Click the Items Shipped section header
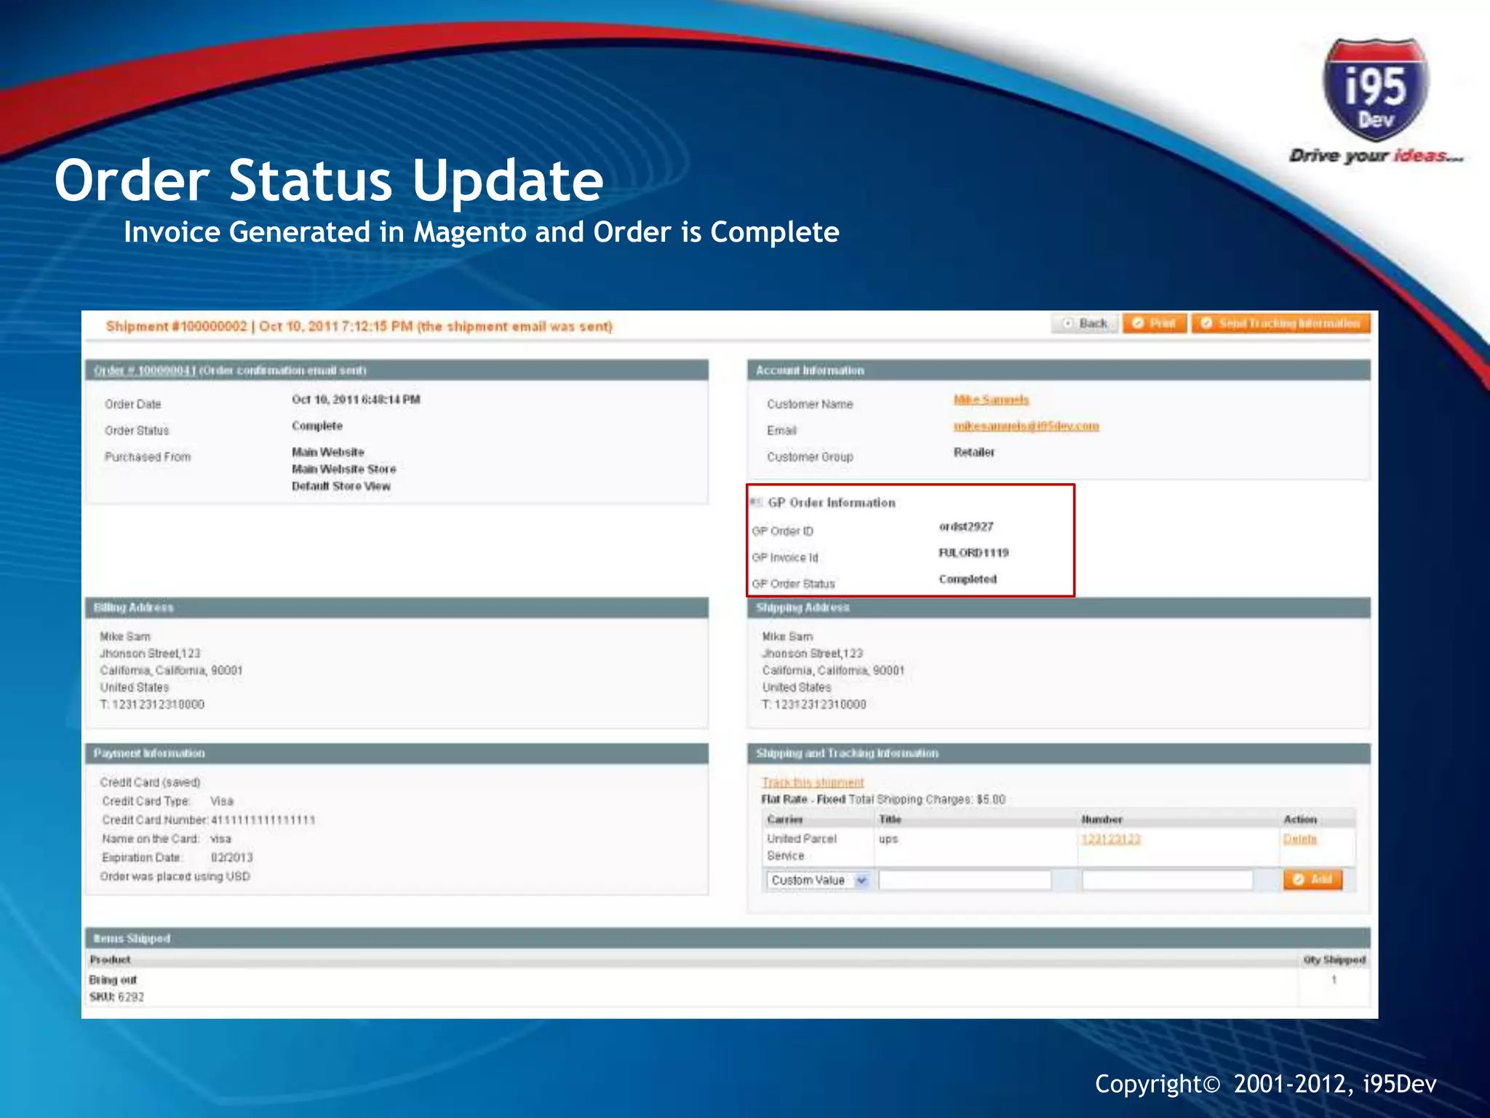Screen dimensions: 1490x1118 [728, 938]
